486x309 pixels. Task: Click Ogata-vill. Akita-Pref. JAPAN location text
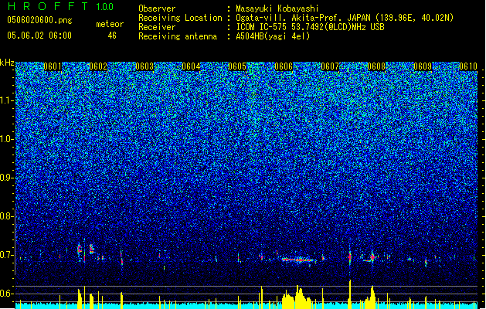[x=345, y=18]
